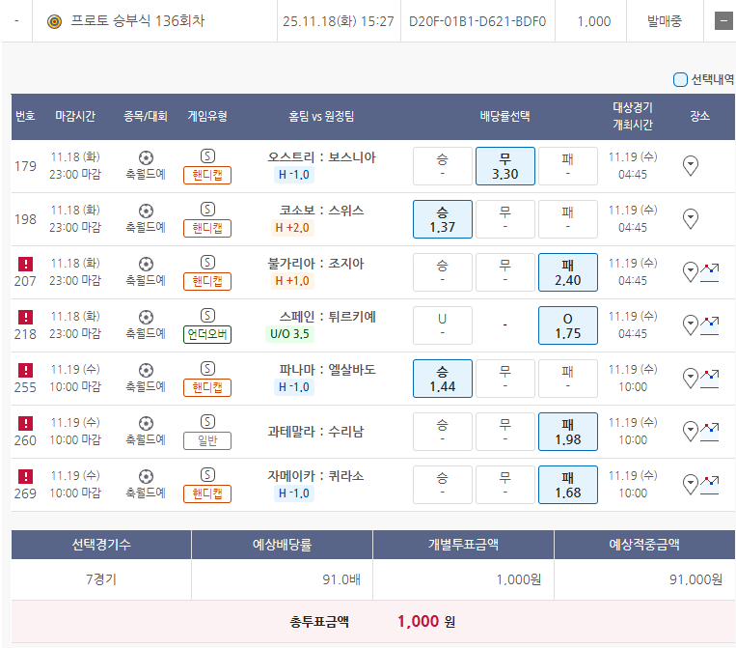The height and width of the screenshot is (648, 736).
Task: Open the trend chart icon for match 269
Action: point(710,484)
